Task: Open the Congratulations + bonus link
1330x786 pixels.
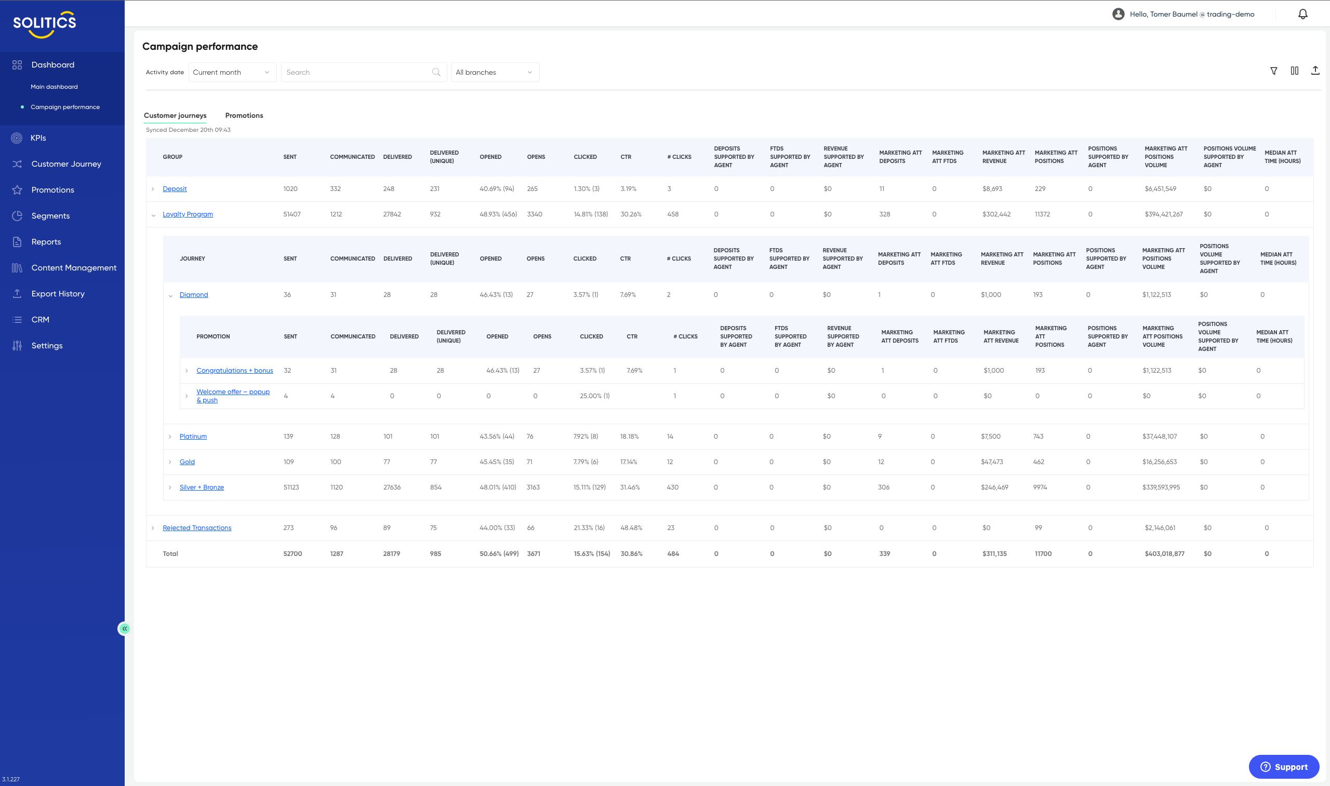Action: (x=234, y=370)
